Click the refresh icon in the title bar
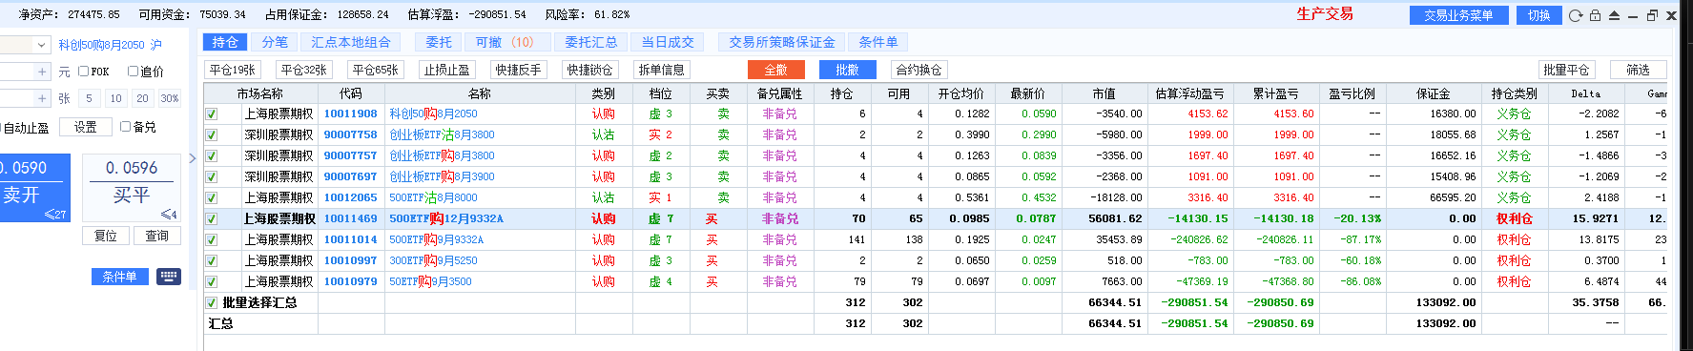Viewport: 1693px width, 351px height. tap(1575, 15)
